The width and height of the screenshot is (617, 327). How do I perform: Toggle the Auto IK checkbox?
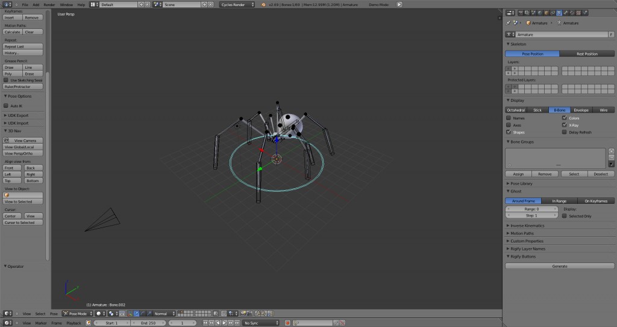pos(6,106)
